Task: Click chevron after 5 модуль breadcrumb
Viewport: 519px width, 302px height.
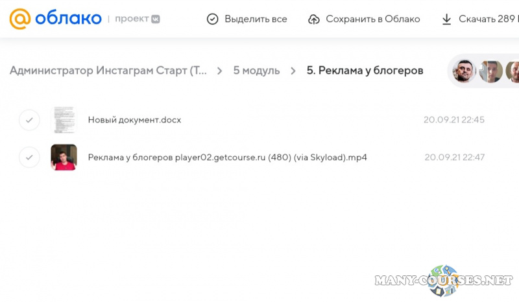Action: pyautogui.click(x=293, y=71)
